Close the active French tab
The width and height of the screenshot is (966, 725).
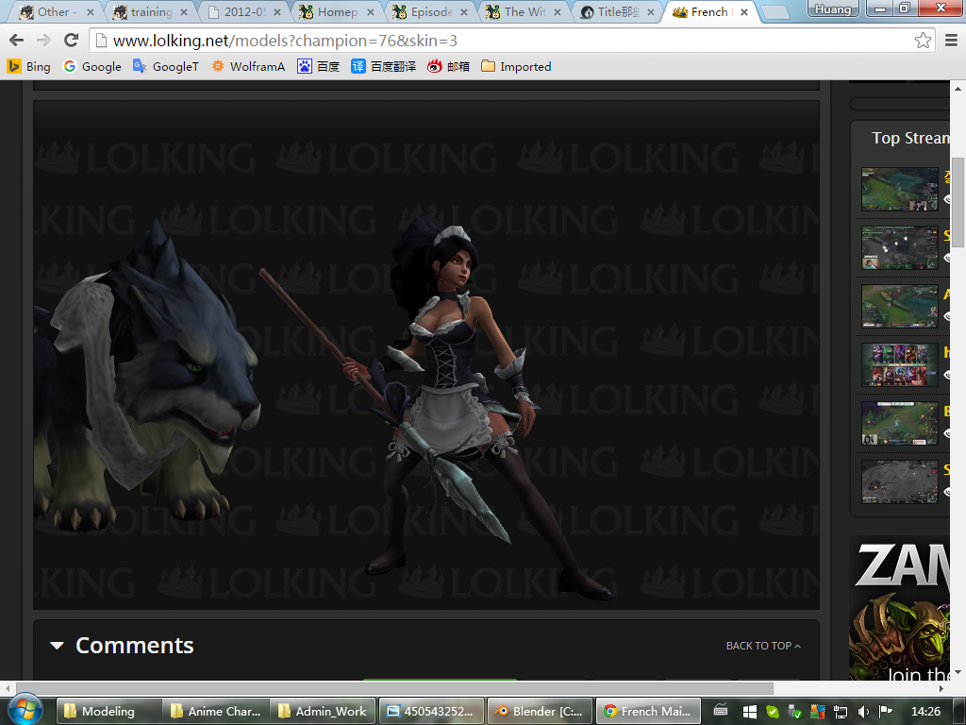pos(744,11)
